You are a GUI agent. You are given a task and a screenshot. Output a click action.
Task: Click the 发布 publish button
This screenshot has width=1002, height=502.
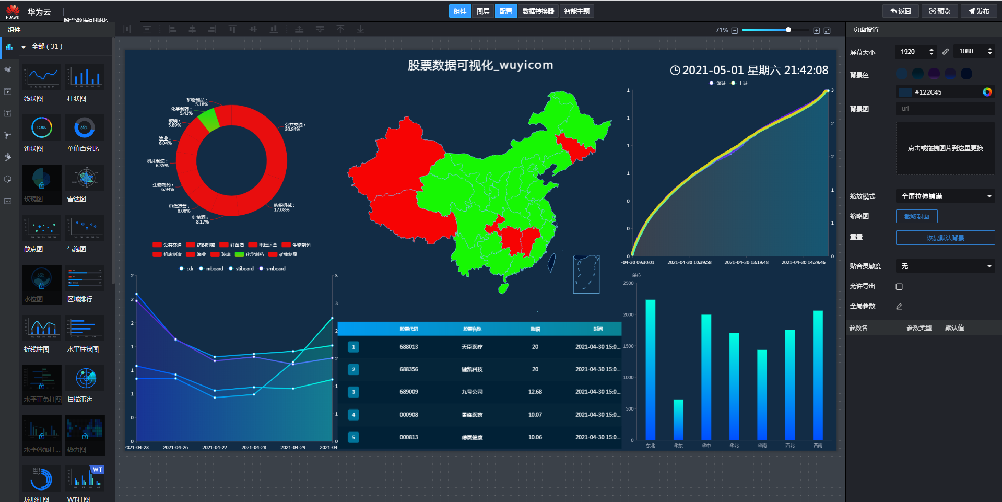pyautogui.click(x=979, y=11)
